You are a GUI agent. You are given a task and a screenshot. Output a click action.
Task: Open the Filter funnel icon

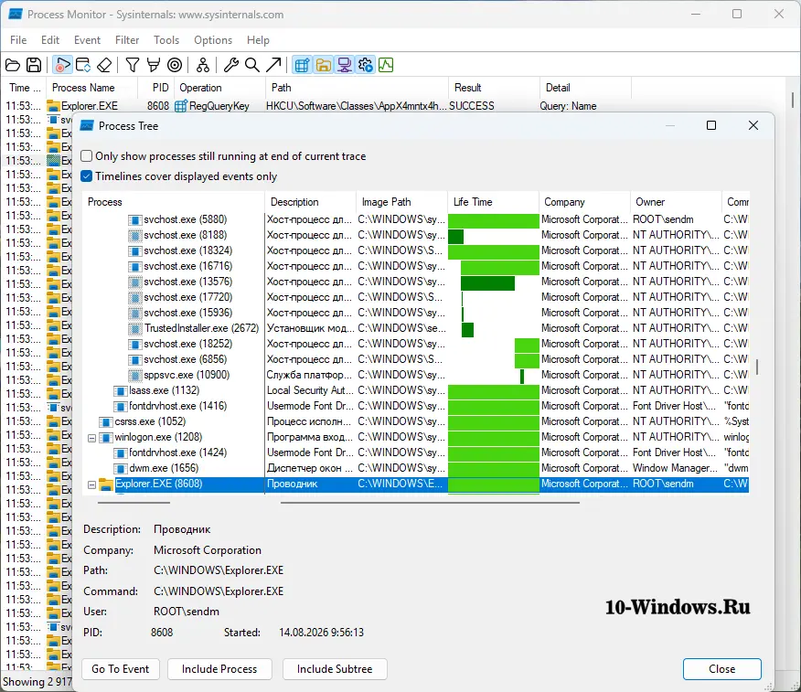click(133, 65)
